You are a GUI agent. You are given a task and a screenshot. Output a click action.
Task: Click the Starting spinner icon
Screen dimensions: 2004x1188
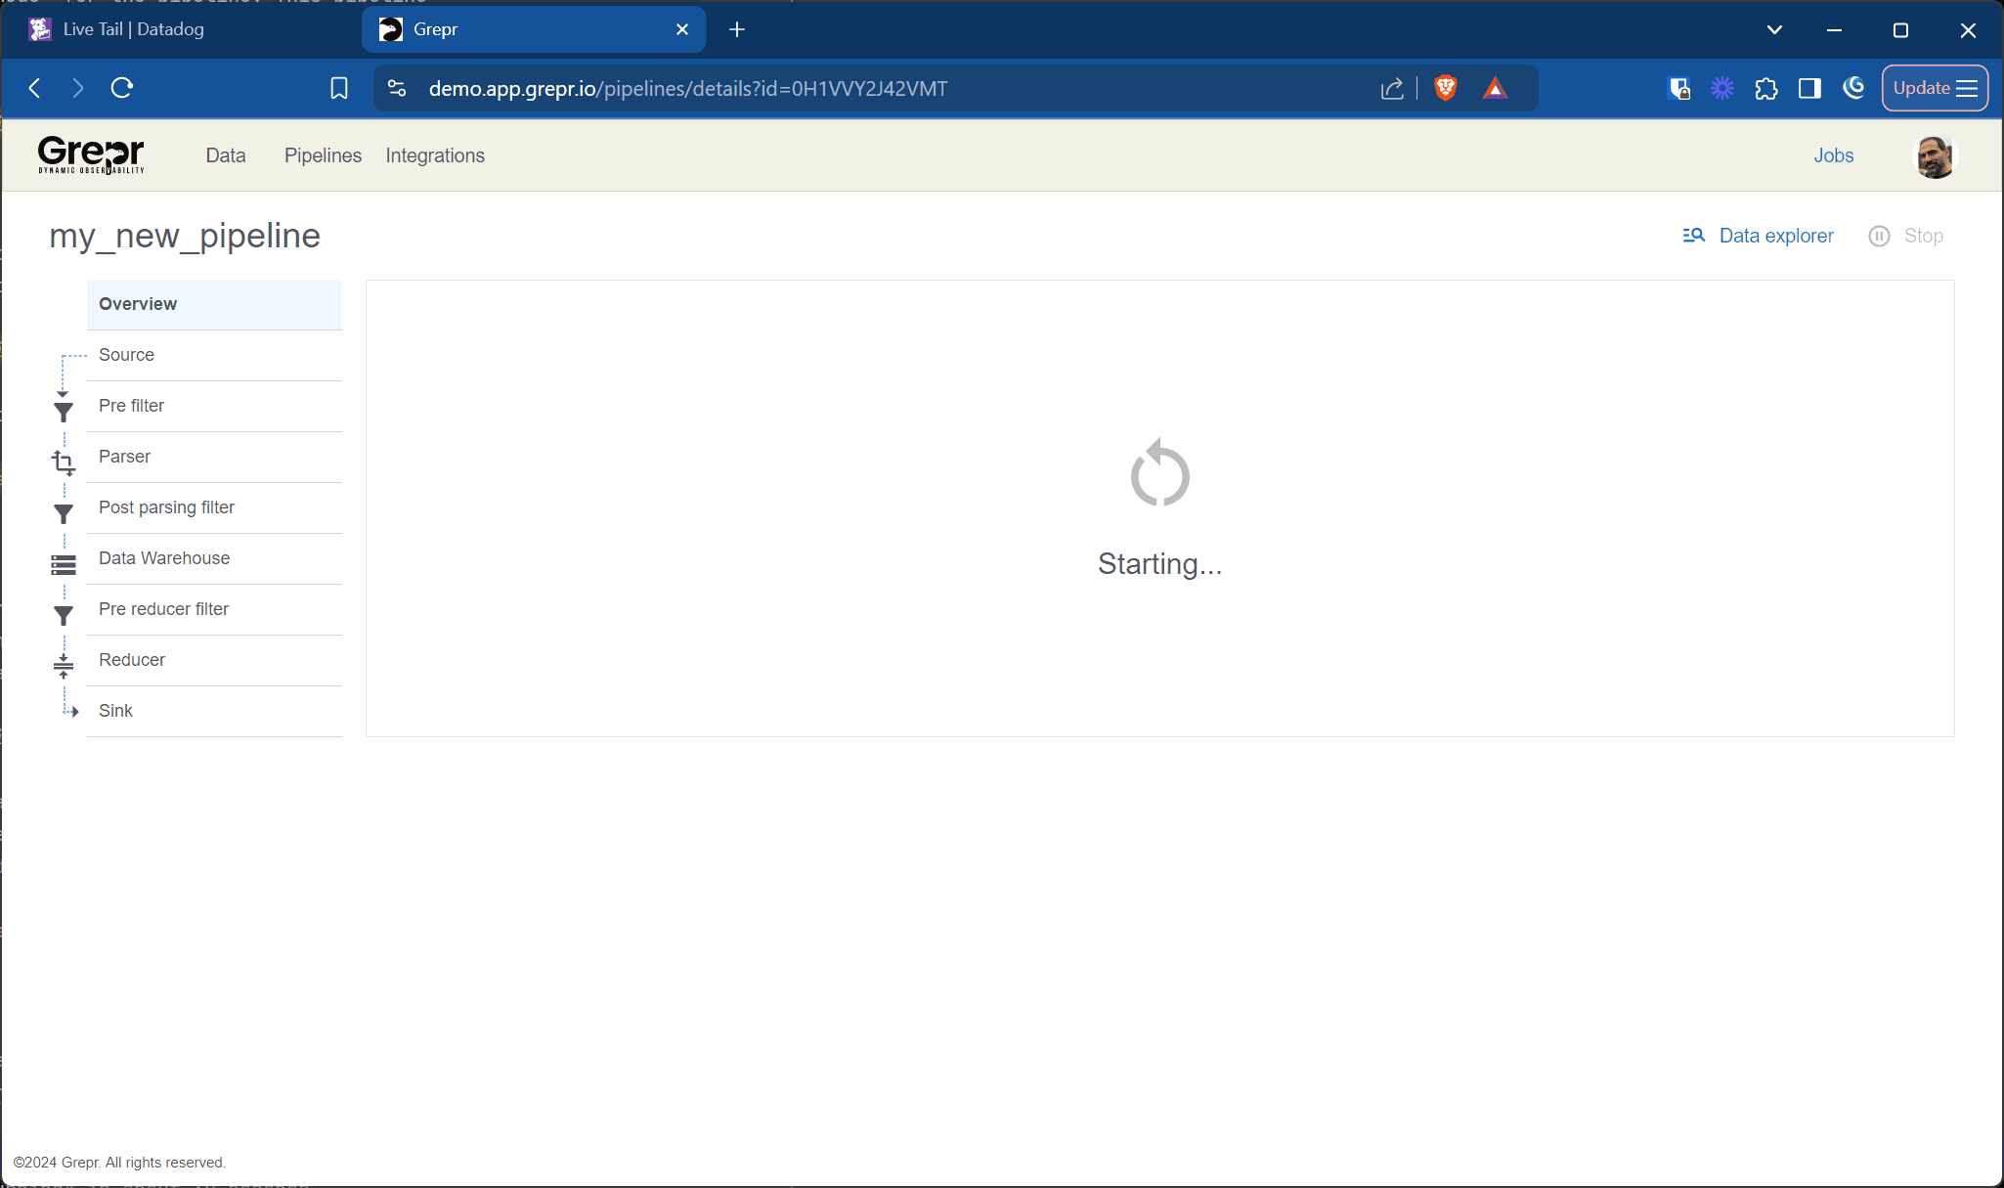click(x=1159, y=473)
